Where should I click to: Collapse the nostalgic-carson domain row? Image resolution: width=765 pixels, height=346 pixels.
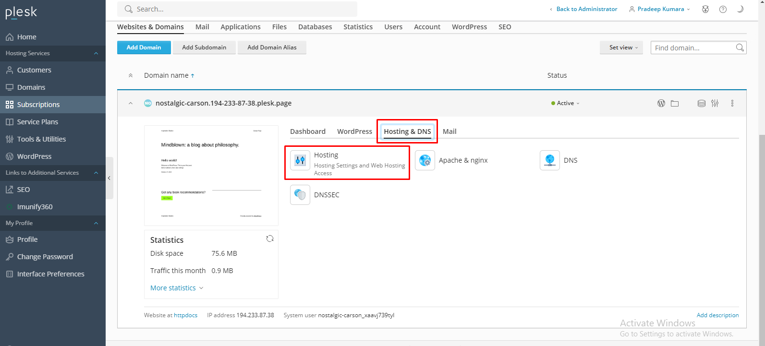click(x=131, y=103)
